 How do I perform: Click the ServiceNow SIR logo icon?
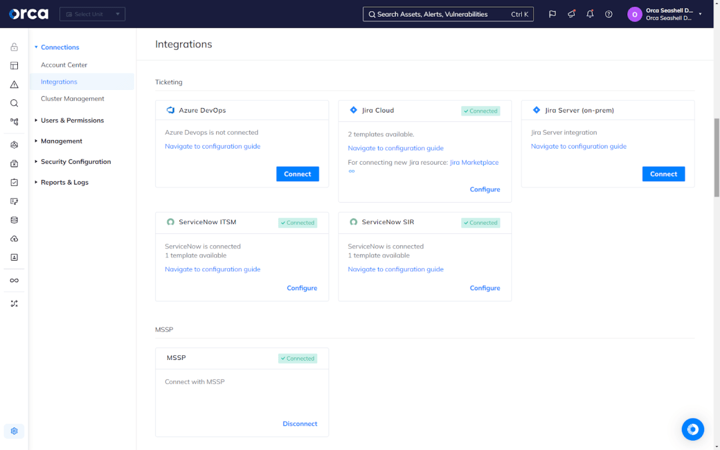point(353,222)
